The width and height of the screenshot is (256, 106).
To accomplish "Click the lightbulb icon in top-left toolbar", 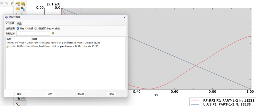I will click(x=12, y=3).
